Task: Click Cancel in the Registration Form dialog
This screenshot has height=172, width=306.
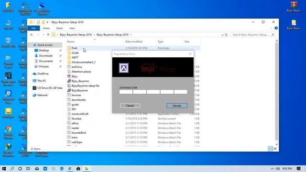Action: pyautogui.click(x=130, y=106)
